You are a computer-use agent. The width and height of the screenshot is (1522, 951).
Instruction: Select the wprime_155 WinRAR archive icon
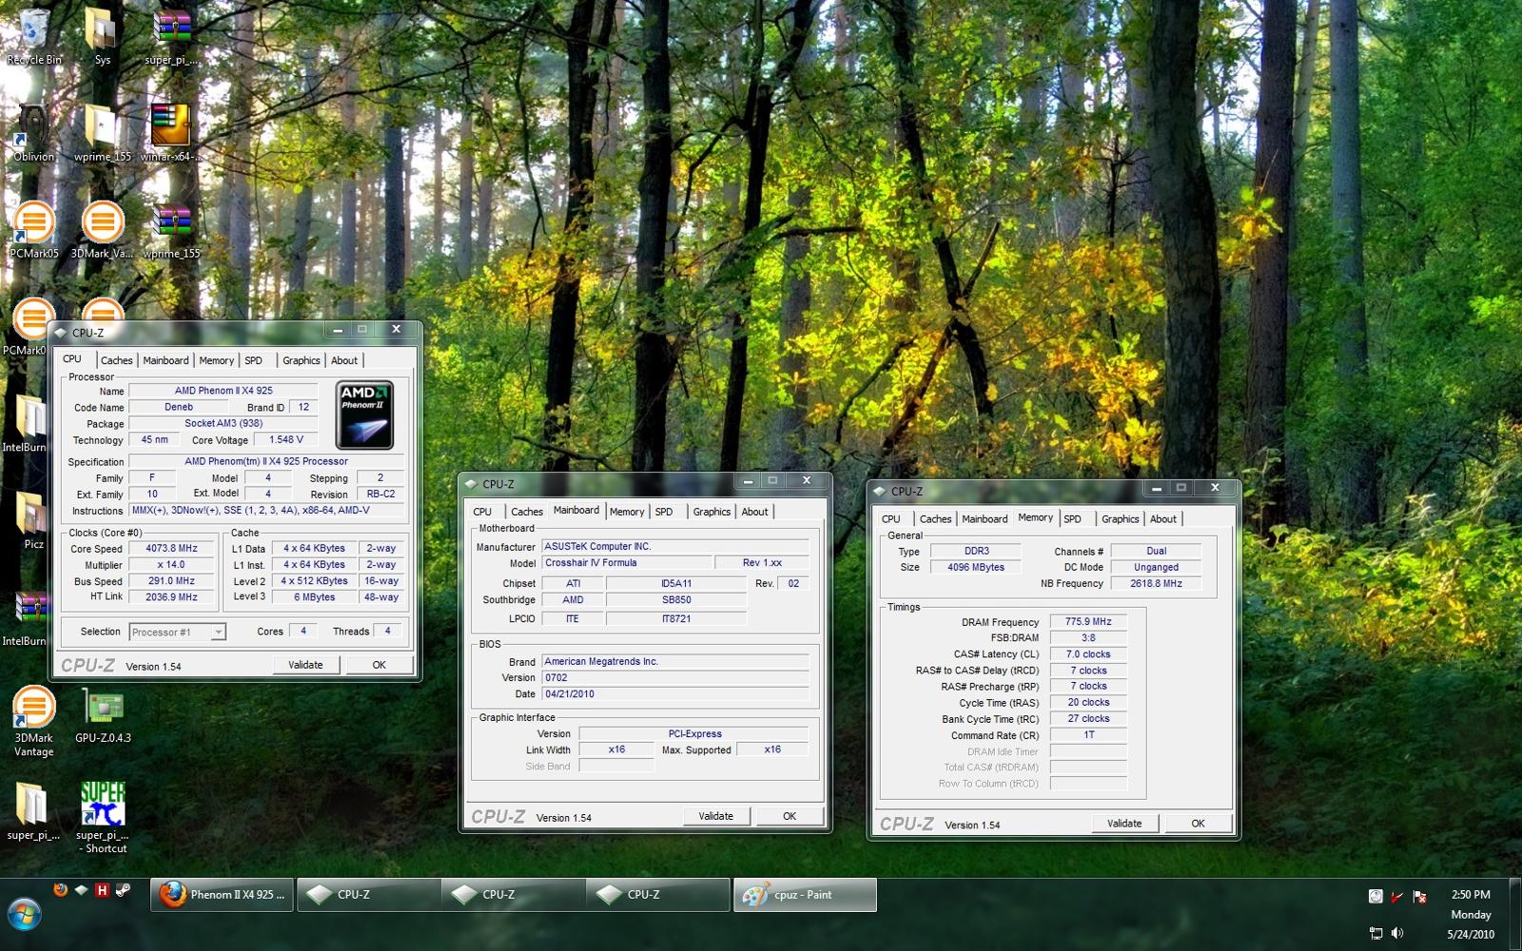[172, 230]
